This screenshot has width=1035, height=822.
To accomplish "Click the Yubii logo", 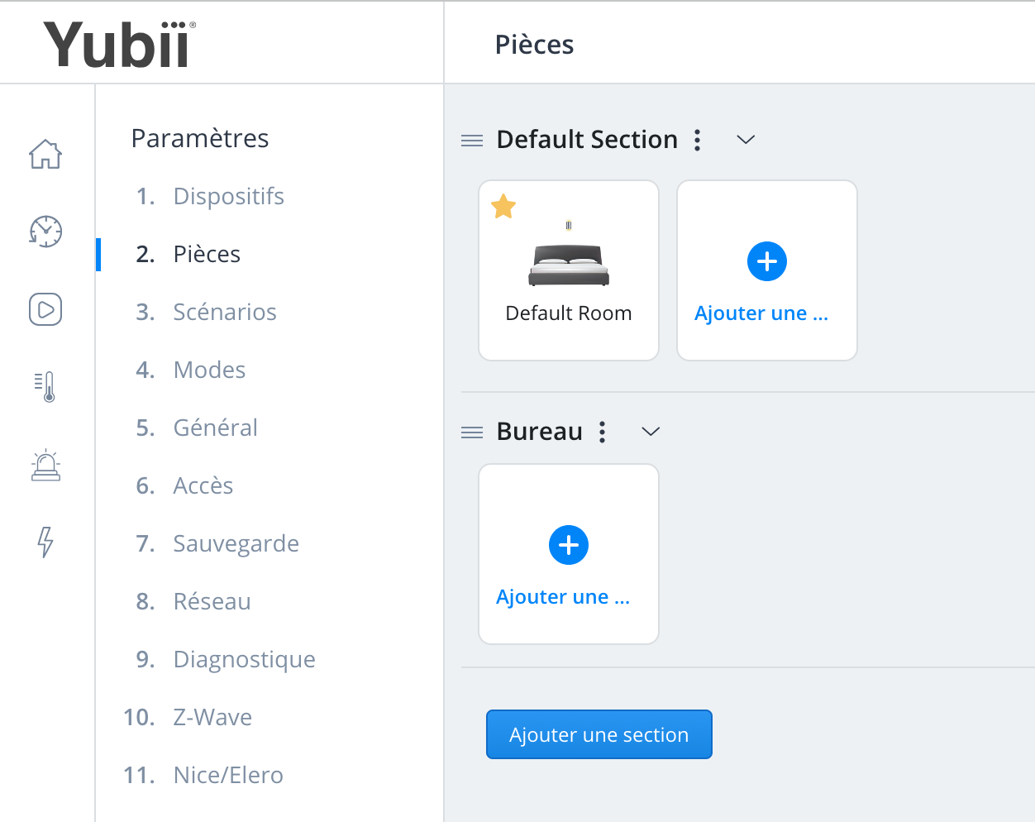I will point(119,43).
